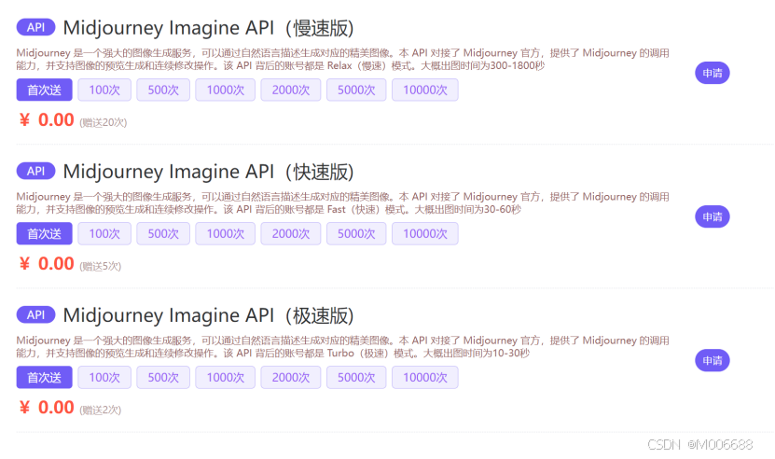Image resolution: width=775 pixels, height=459 pixels.
Task: Choose 2000次 package for 极速版 API
Action: [x=291, y=378]
